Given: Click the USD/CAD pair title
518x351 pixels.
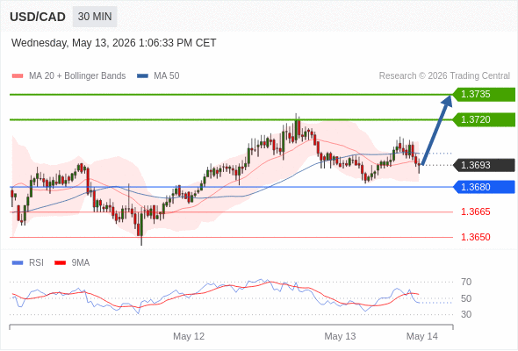Looking at the screenshot, I should click(x=38, y=17).
